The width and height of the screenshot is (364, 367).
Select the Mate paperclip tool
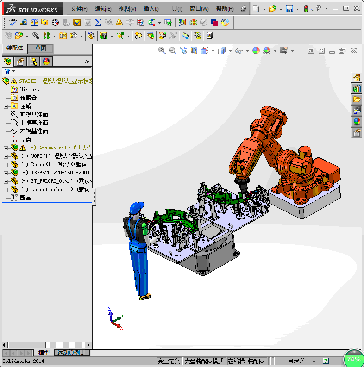coord(36,36)
